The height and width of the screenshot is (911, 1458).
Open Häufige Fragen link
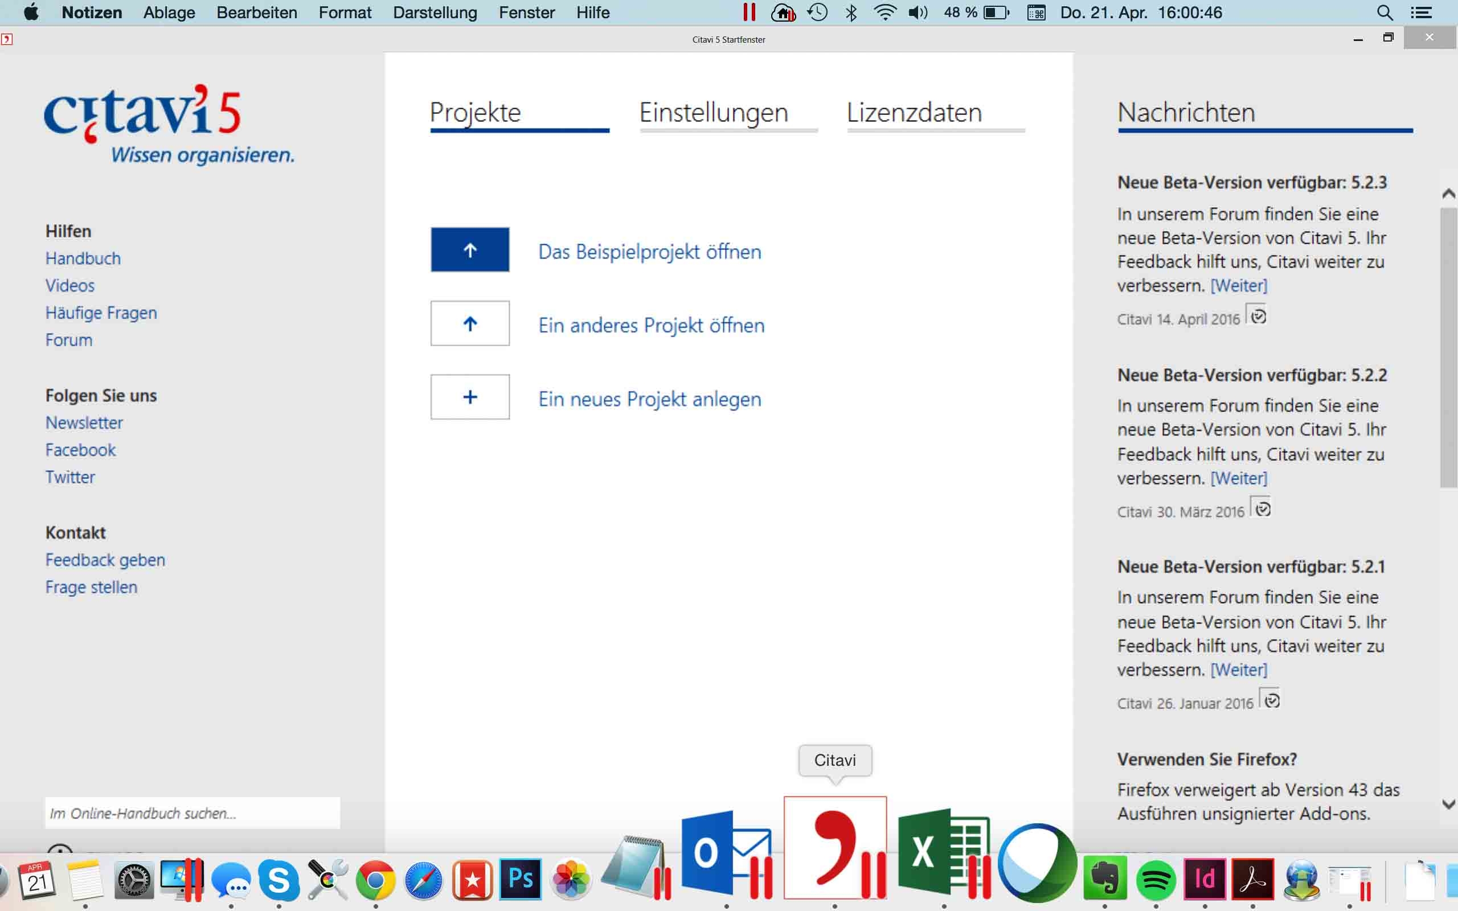pos(101,313)
